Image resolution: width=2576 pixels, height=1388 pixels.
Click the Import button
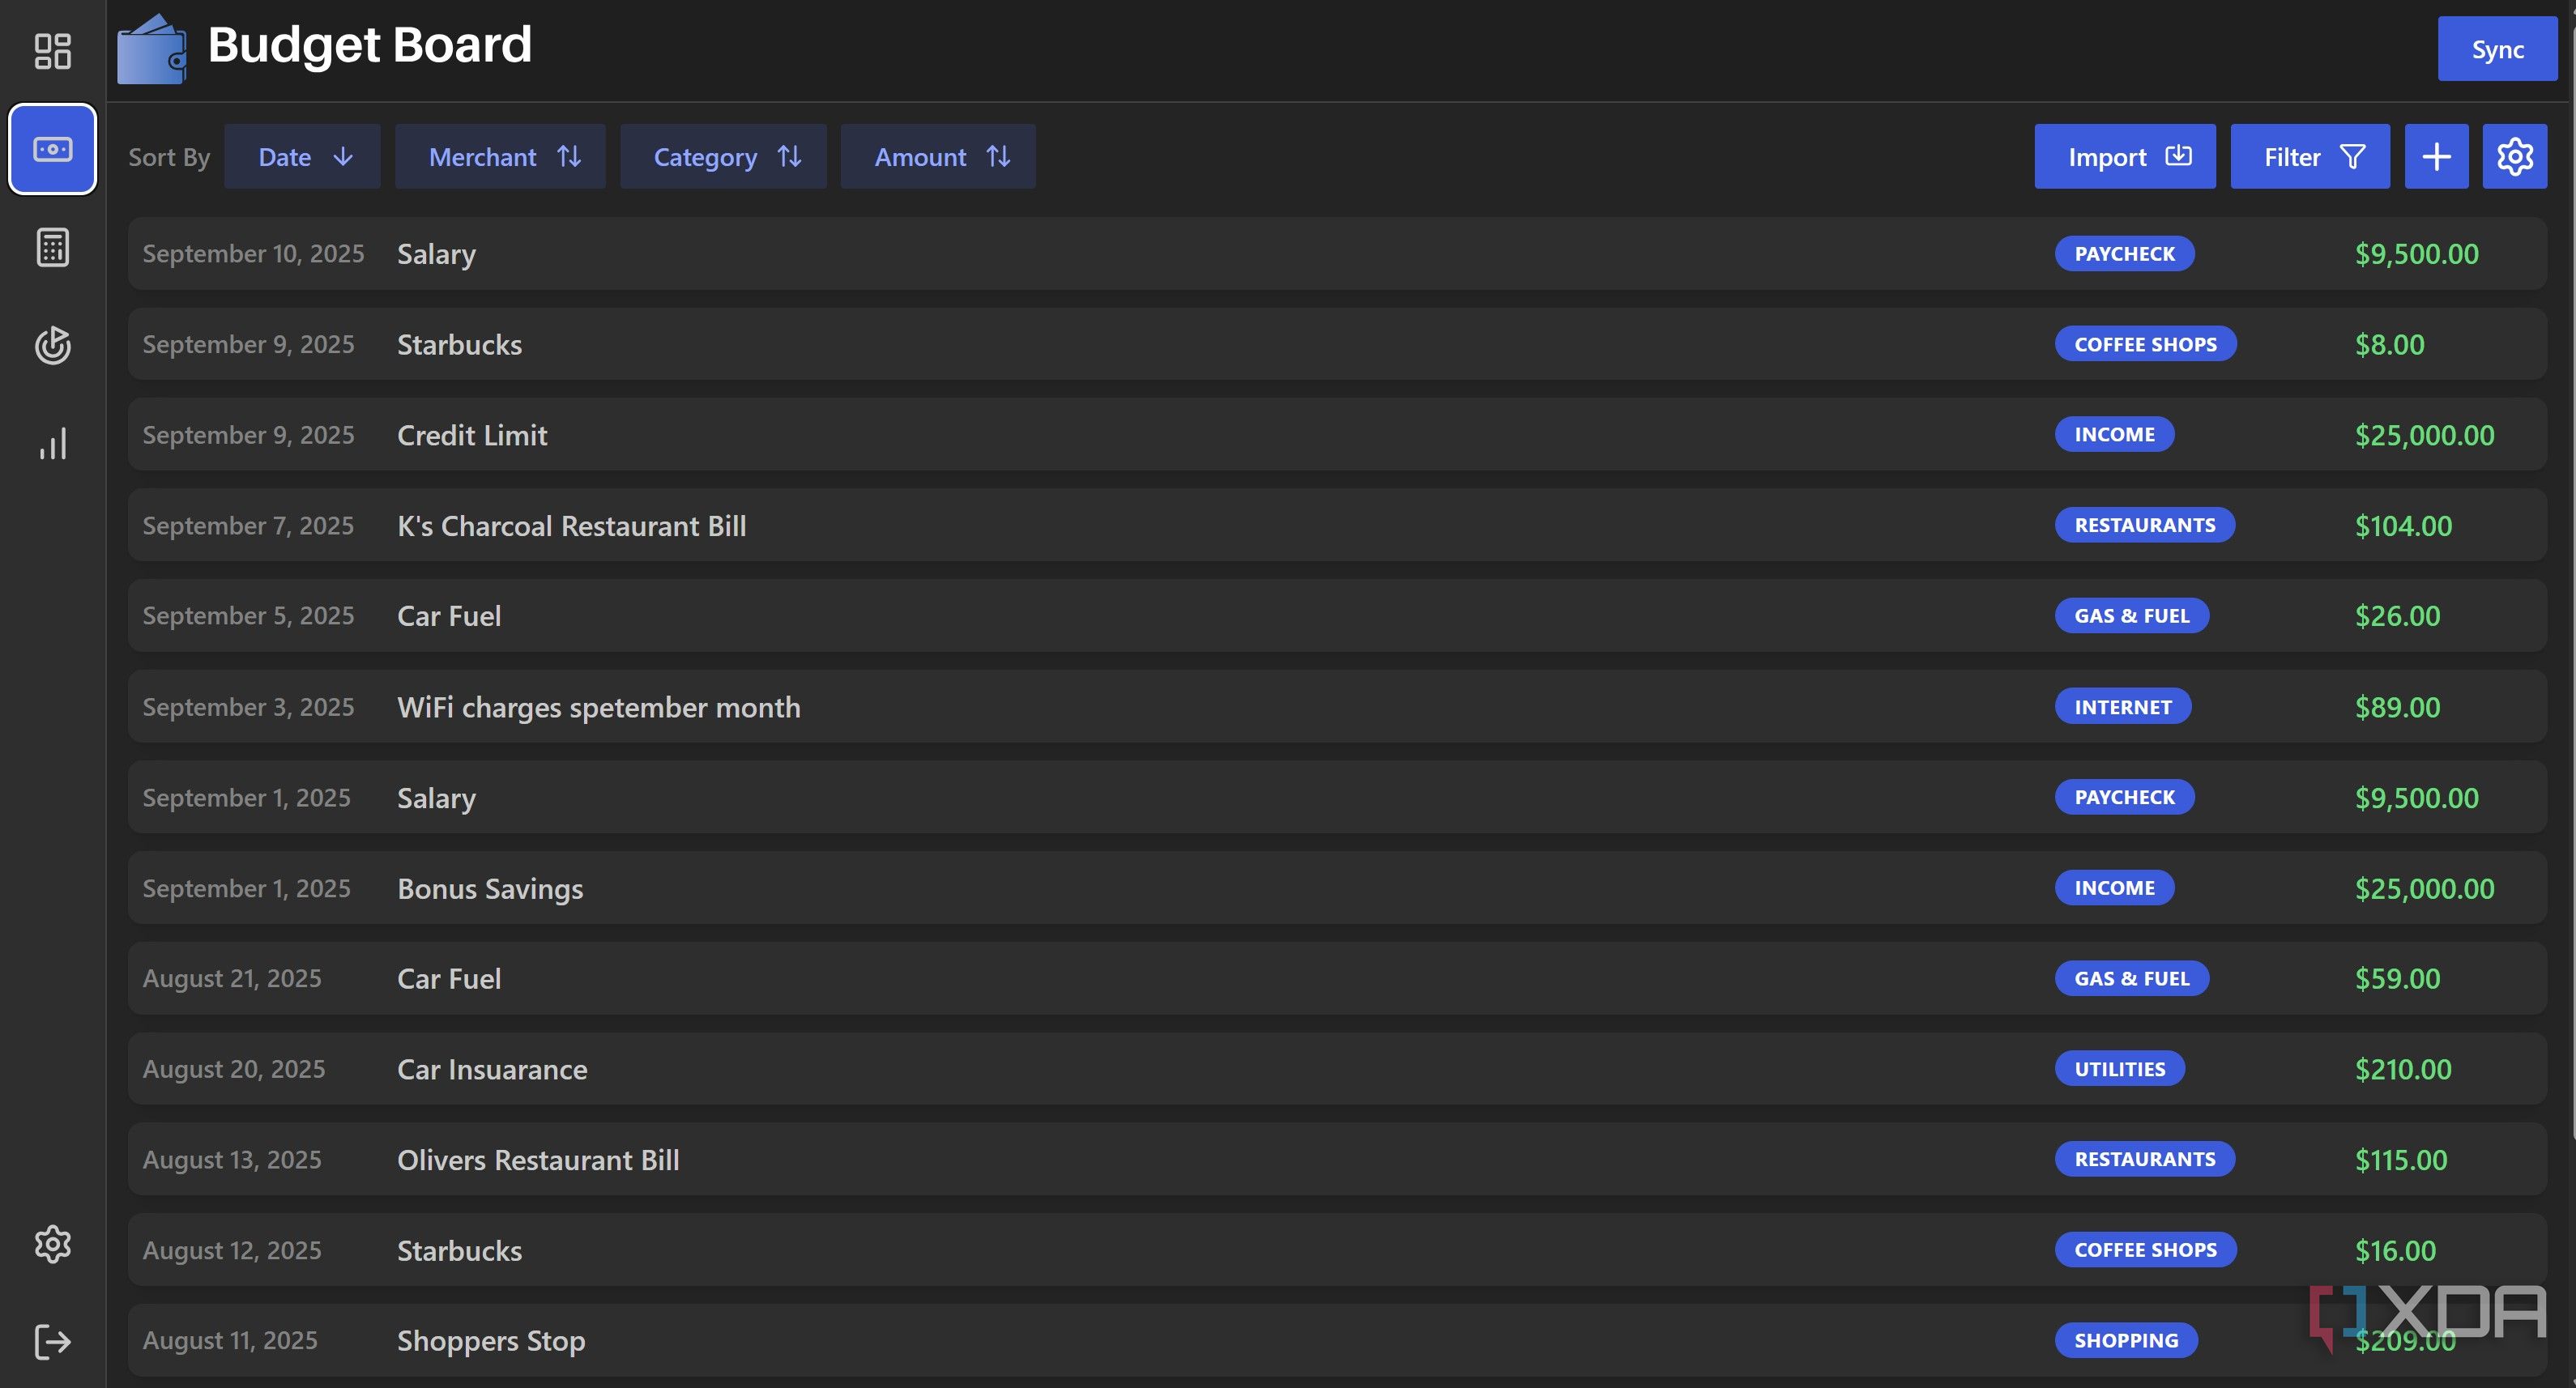2124,156
